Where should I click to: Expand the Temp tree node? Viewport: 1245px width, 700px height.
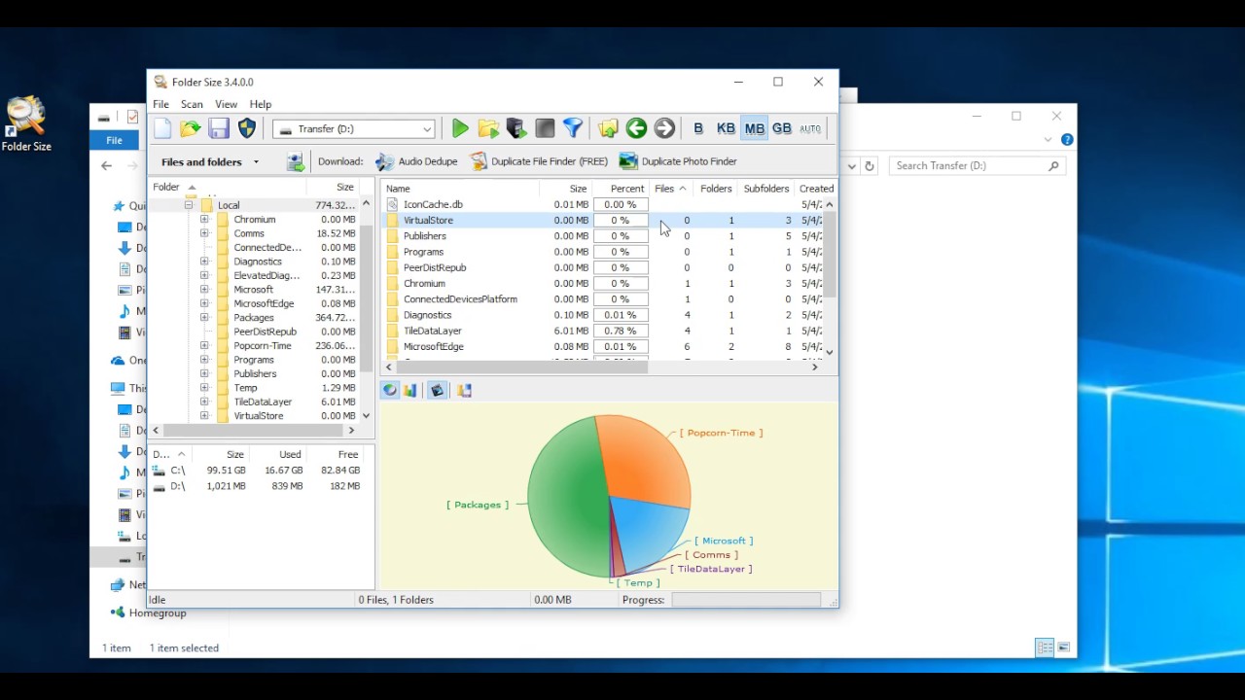204,388
